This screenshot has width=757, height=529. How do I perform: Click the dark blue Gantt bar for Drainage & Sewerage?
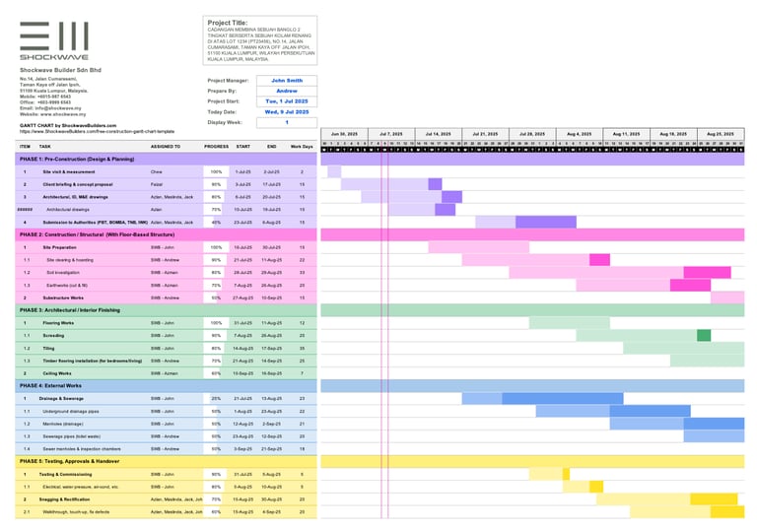point(563,398)
